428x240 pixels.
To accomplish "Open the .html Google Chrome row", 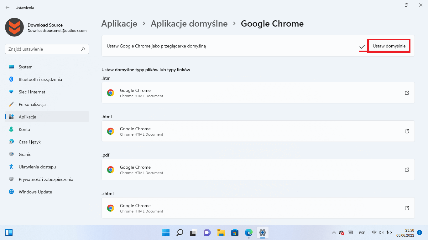I will 258,131.
